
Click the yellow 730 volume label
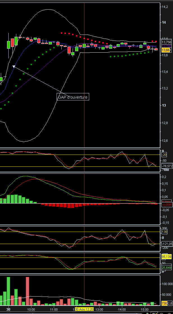pyautogui.click(x=164, y=304)
